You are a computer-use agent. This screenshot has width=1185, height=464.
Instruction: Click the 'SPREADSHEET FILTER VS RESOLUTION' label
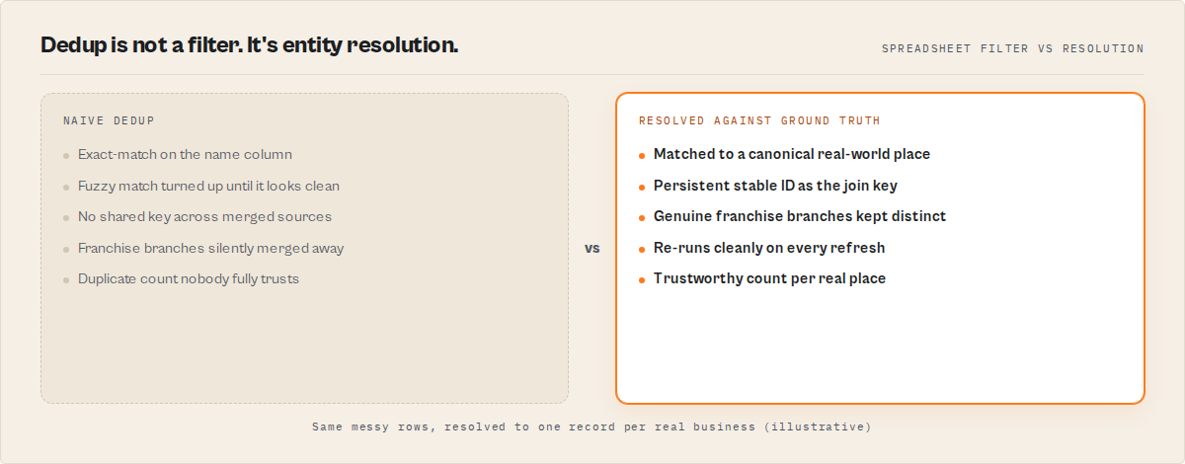(x=1013, y=48)
